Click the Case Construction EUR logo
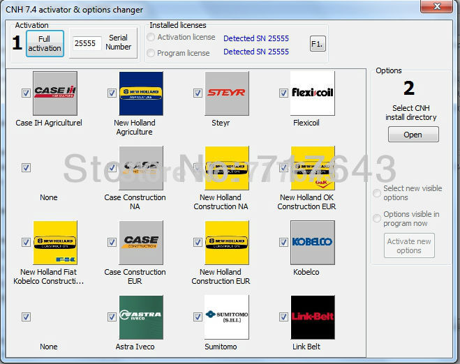Screen dimensions: 460x364 141,243
